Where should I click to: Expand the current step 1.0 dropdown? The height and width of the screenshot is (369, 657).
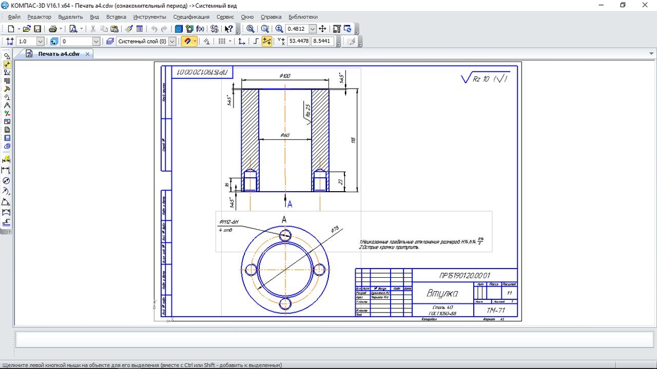(x=40, y=42)
